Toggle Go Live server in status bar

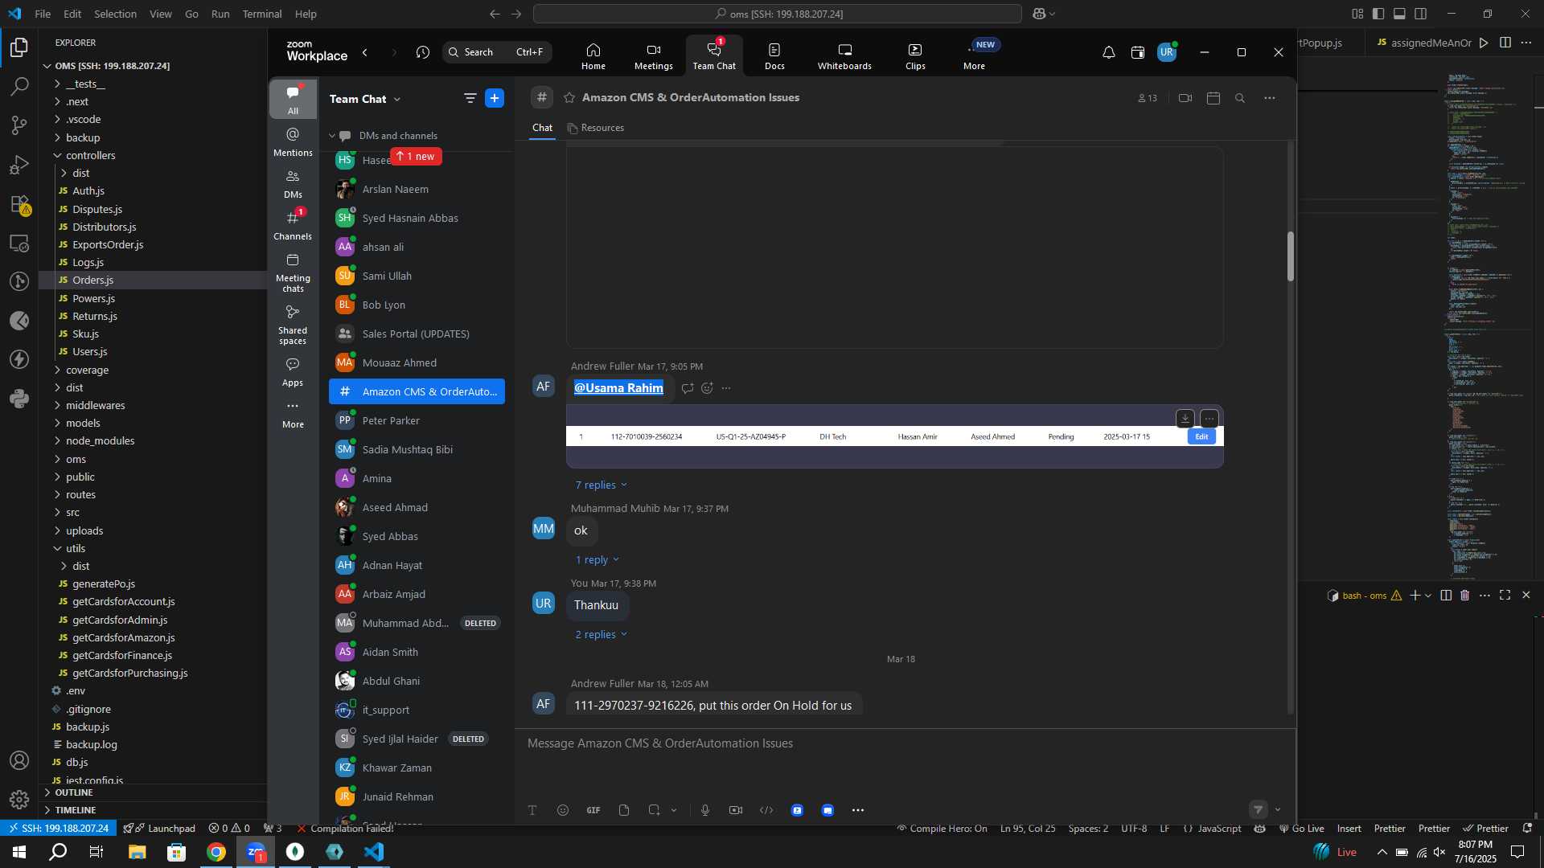[x=1301, y=829]
